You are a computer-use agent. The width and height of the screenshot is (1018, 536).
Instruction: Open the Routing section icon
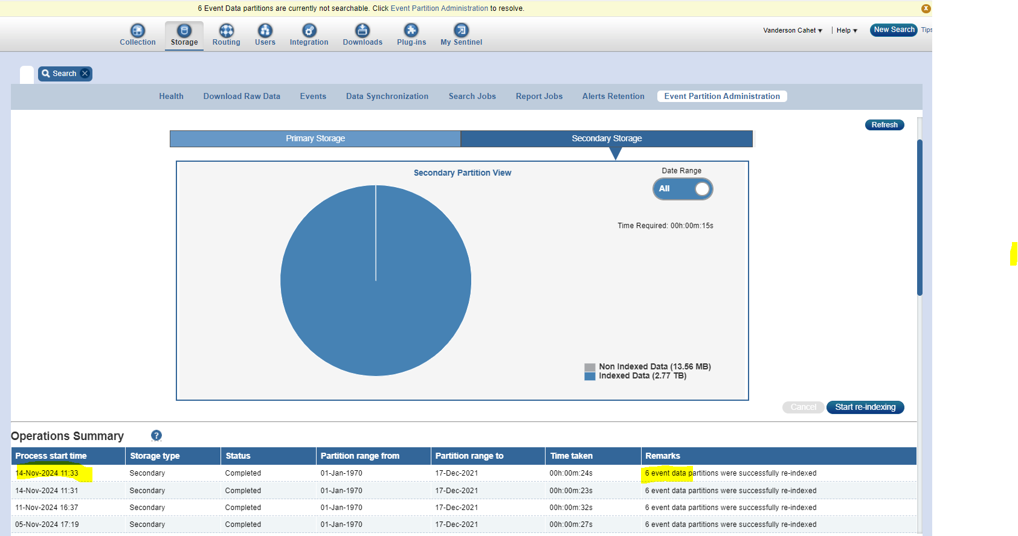[x=227, y=30]
